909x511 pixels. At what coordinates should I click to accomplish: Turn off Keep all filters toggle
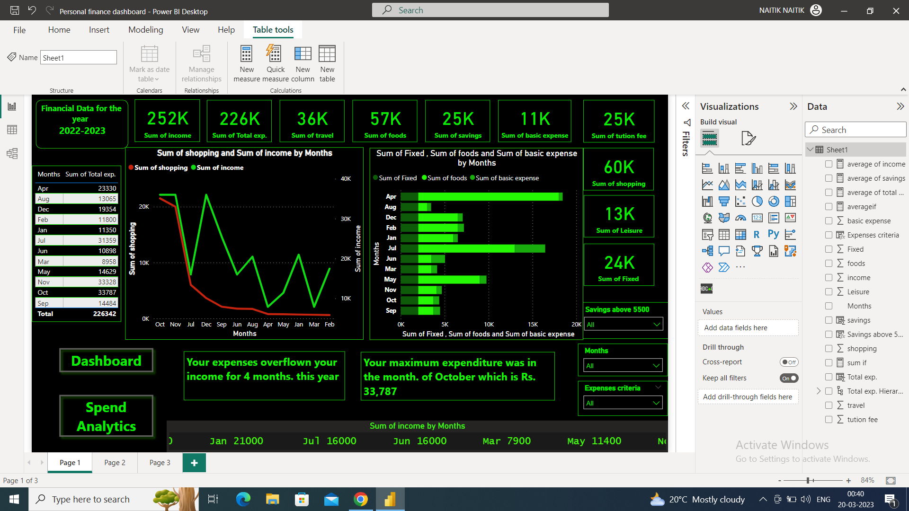(789, 378)
